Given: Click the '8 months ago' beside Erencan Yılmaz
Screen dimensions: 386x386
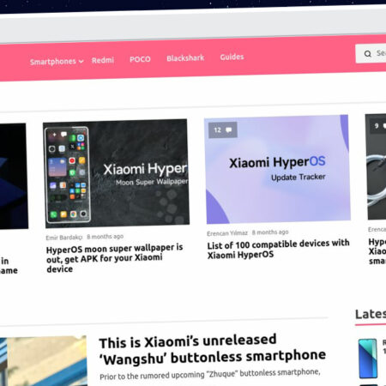Looking at the screenshot, I should click(270, 232).
